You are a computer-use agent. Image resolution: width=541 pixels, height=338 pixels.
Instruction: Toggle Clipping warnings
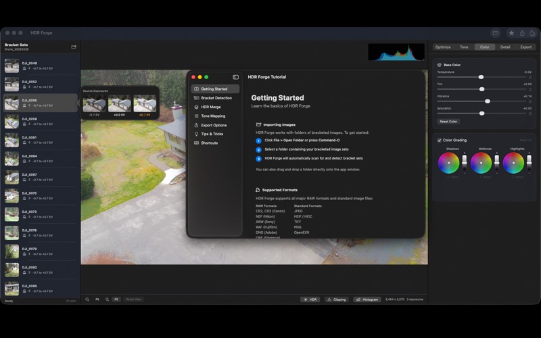pyautogui.click(x=337, y=299)
